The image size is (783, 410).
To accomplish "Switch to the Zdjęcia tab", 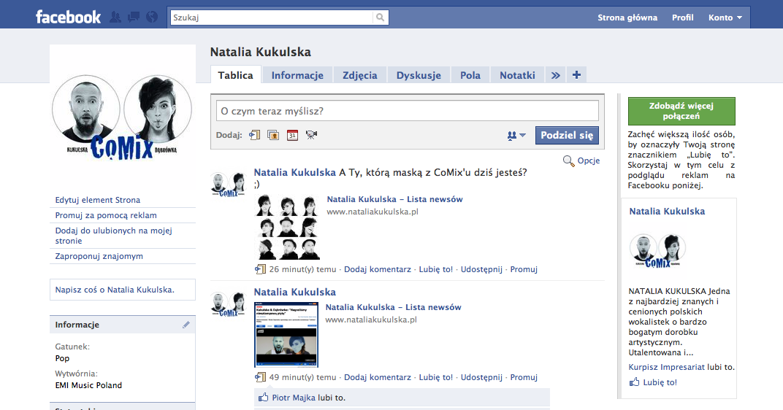I will click(359, 75).
